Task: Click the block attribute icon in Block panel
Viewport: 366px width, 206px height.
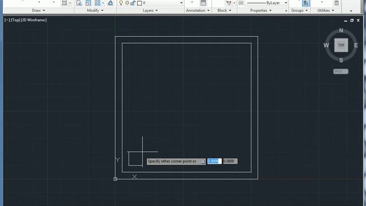Action: tap(229, 3)
